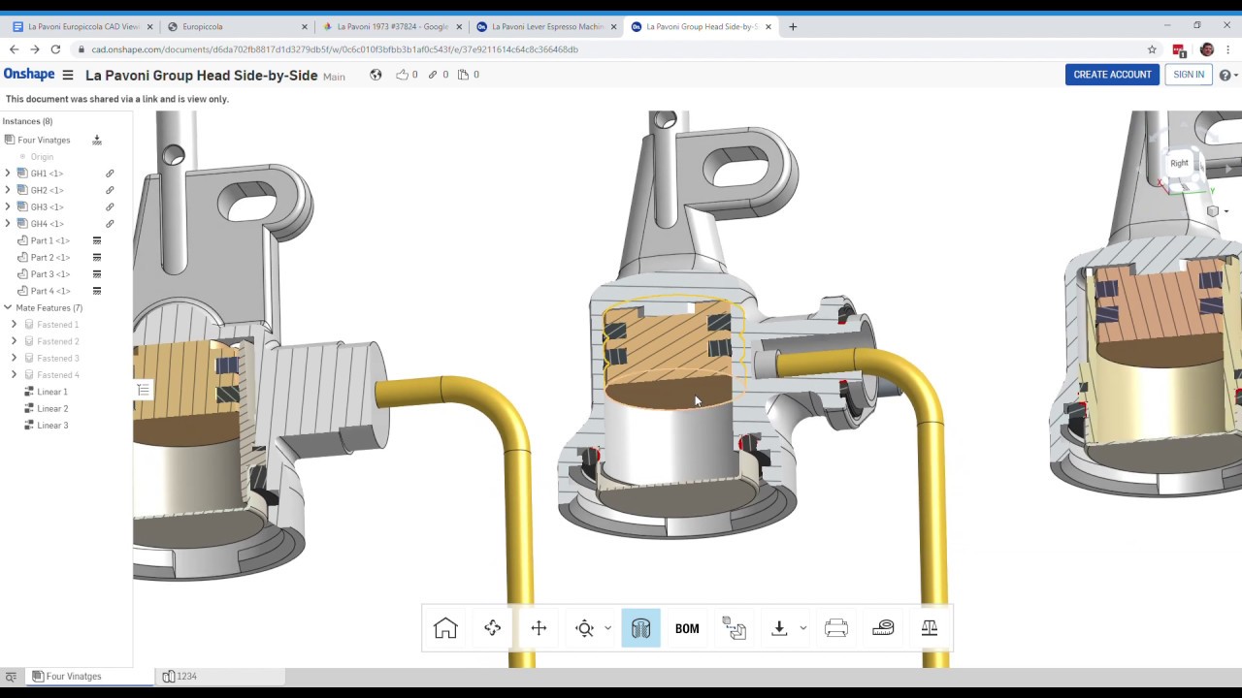The width and height of the screenshot is (1242, 698).
Task: Click the fix icon beside Part 1 <1>
Action: pyautogui.click(x=97, y=240)
